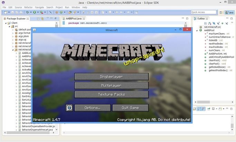
Task: Toggle Hide Fields in Outline view
Action: 214,23
